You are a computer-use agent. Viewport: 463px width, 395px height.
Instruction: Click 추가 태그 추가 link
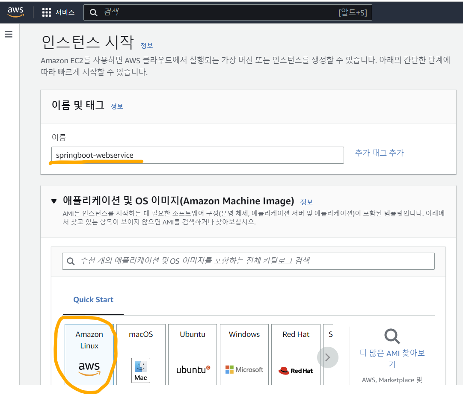point(379,153)
